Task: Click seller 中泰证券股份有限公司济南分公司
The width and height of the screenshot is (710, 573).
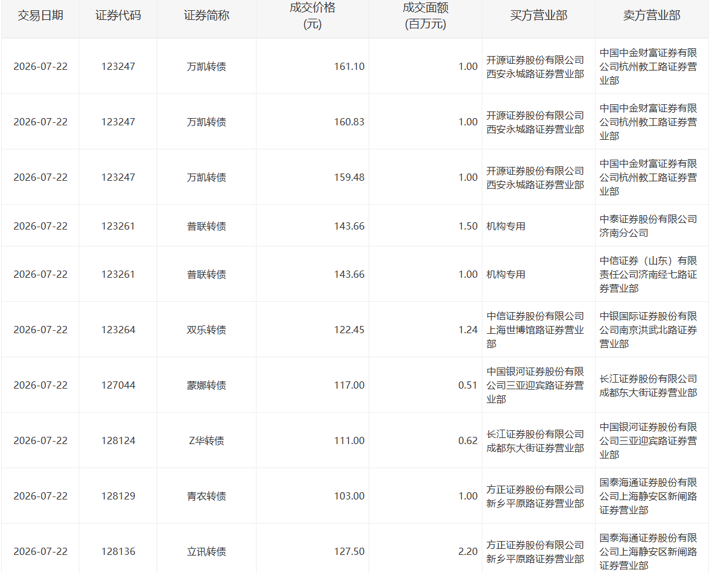Action: (x=648, y=226)
